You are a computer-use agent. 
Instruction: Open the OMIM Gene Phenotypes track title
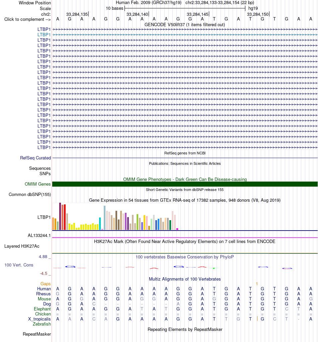coord(185,179)
